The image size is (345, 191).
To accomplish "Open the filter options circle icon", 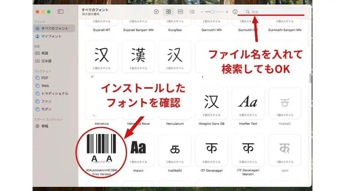I will [156, 12].
